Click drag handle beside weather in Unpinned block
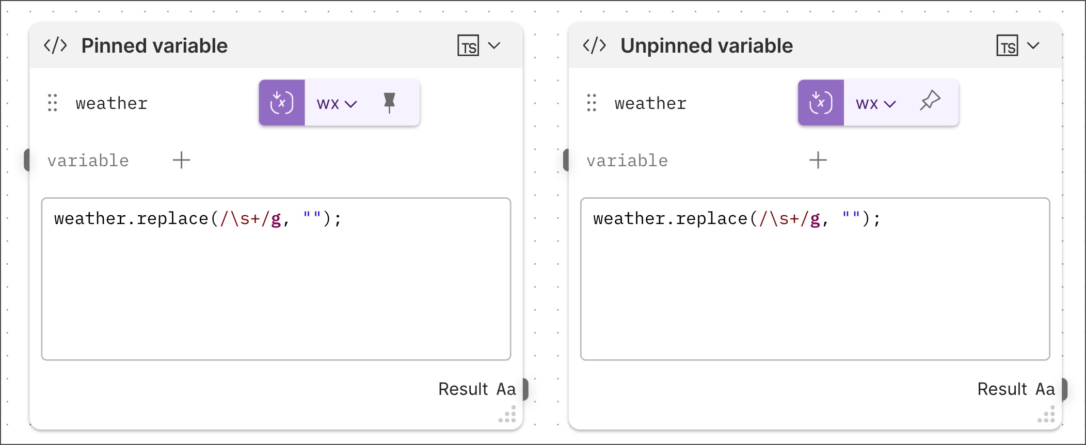 point(592,103)
